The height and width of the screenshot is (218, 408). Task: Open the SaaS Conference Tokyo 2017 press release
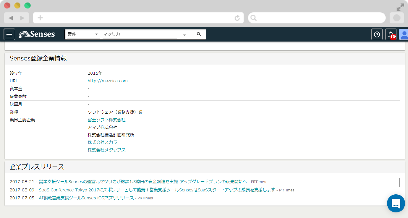(157, 190)
